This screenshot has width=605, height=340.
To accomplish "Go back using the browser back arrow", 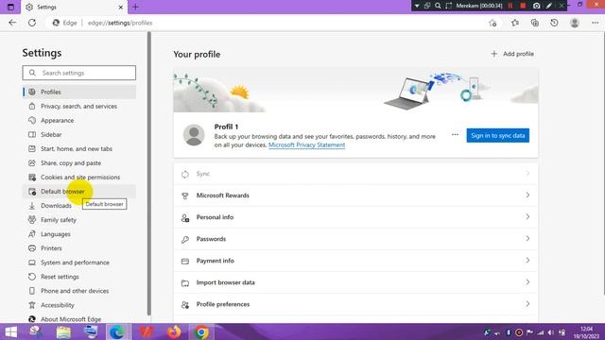I will tap(12, 23).
